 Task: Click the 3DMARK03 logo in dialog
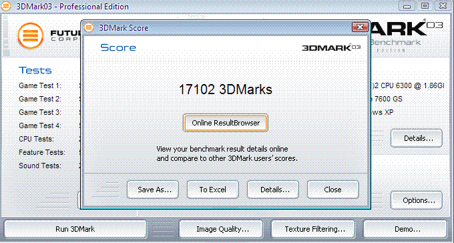coord(331,47)
